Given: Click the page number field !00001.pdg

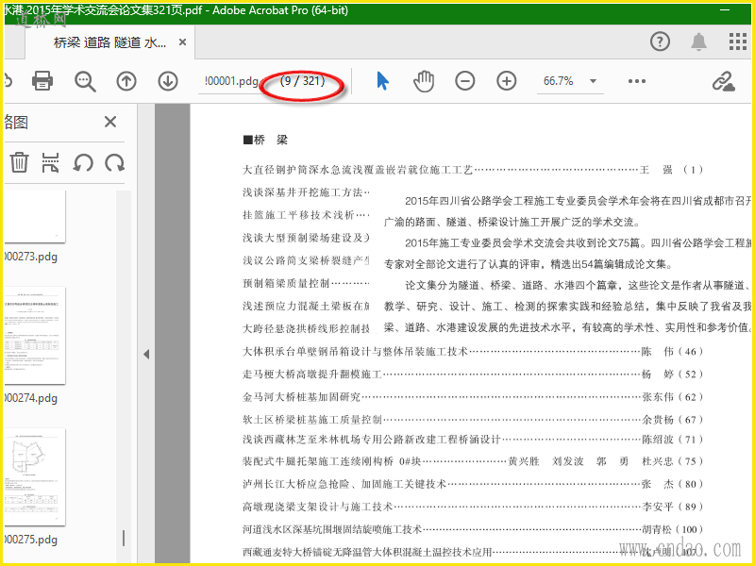Looking at the screenshot, I should click(231, 81).
